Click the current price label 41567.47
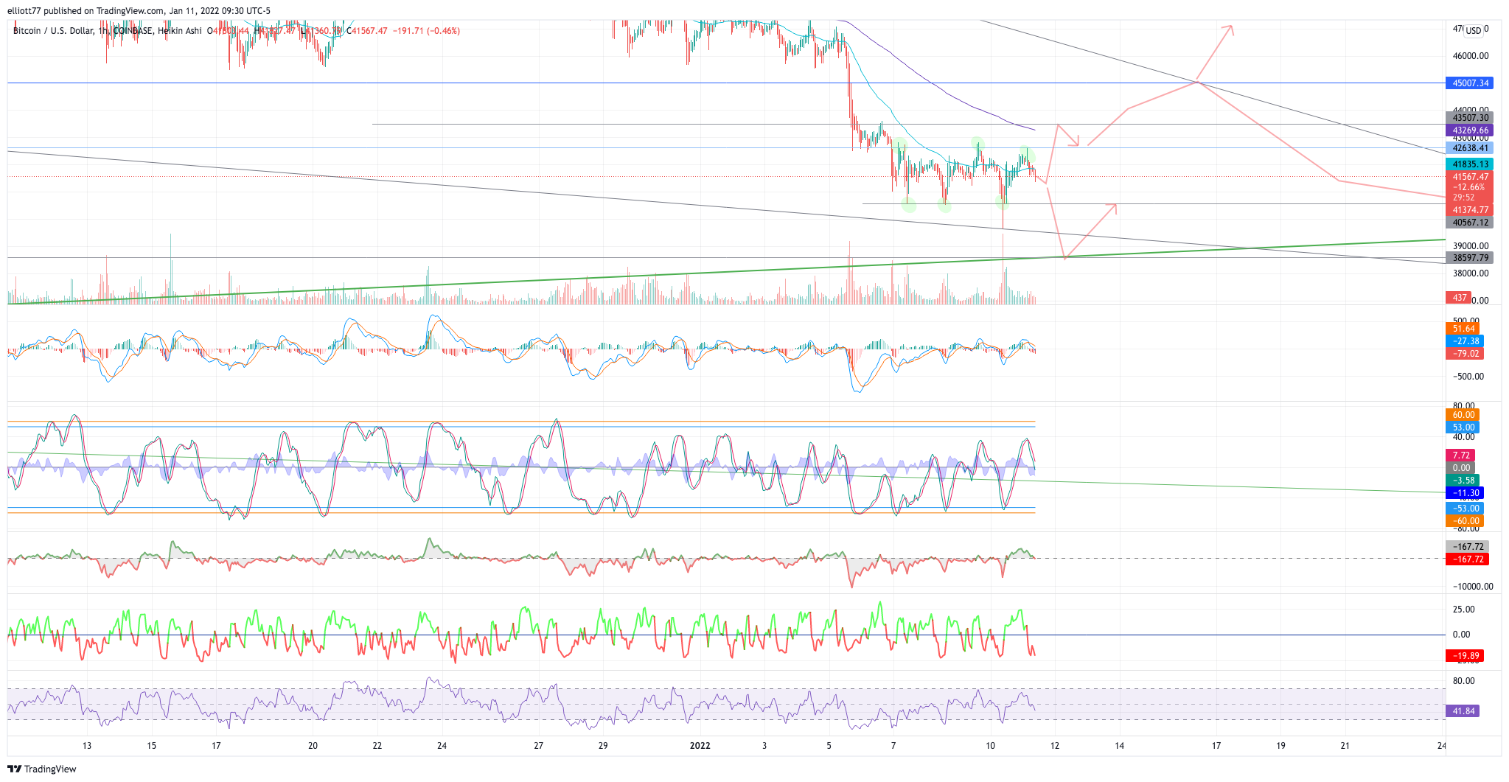Image resolution: width=1509 pixels, height=782 pixels. [x=1469, y=177]
